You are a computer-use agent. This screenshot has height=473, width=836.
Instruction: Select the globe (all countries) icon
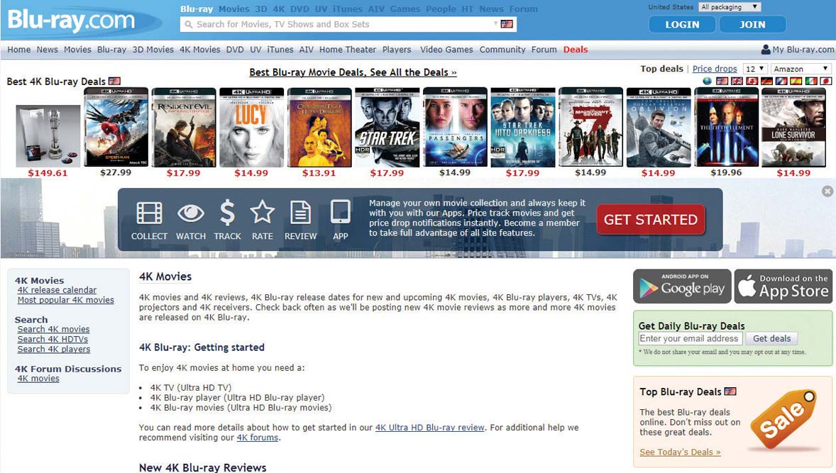pos(708,81)
